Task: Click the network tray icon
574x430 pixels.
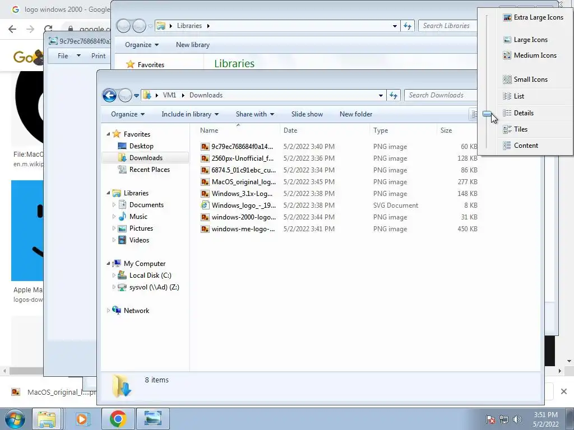Action: [504, 419]
